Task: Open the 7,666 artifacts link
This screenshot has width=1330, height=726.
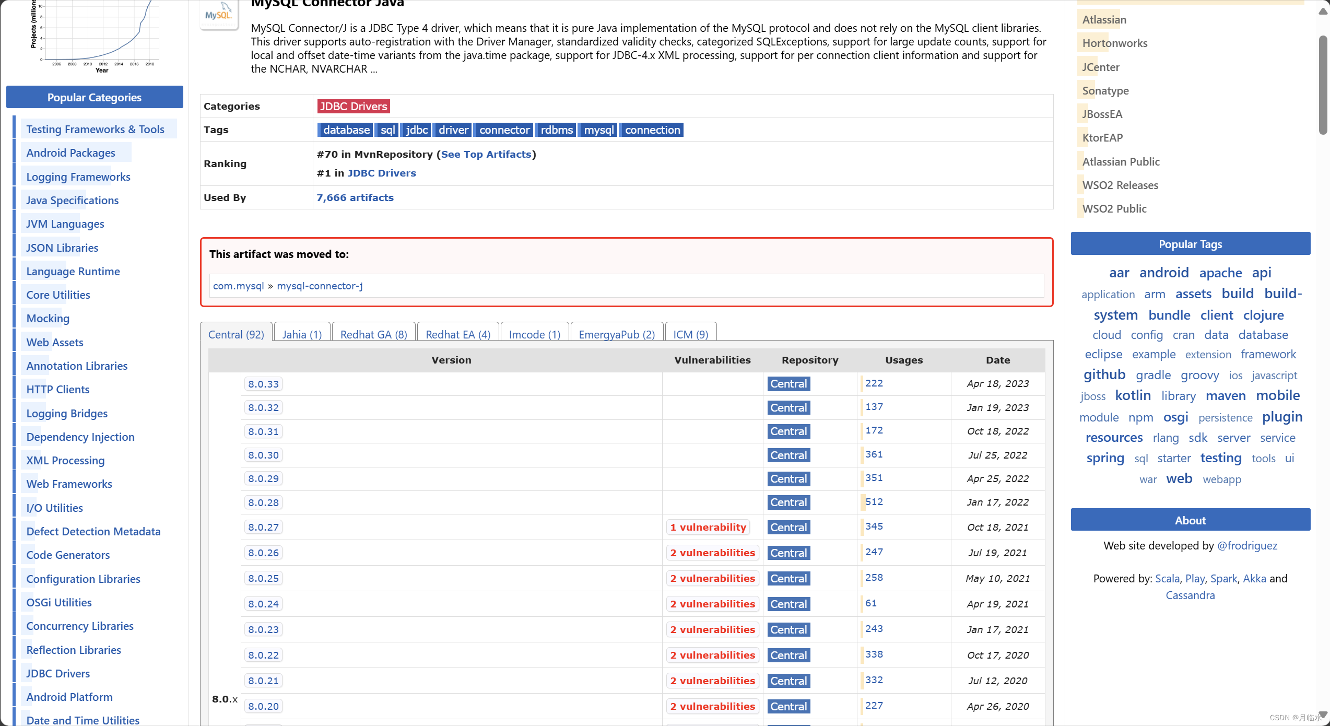Action: [x=355, y=197]
